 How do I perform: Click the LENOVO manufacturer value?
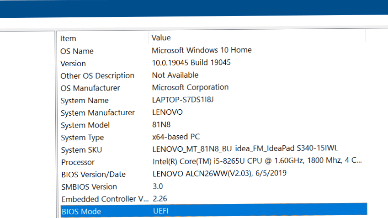(167, 112)
